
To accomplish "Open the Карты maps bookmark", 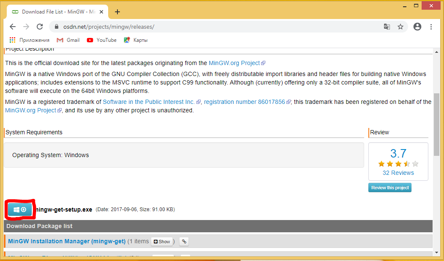I will coord(136,40).
